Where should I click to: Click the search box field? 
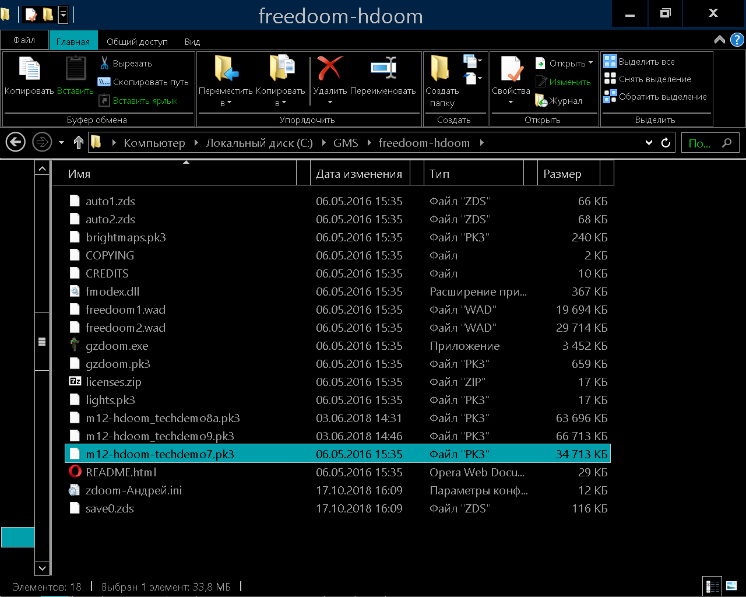710,143
